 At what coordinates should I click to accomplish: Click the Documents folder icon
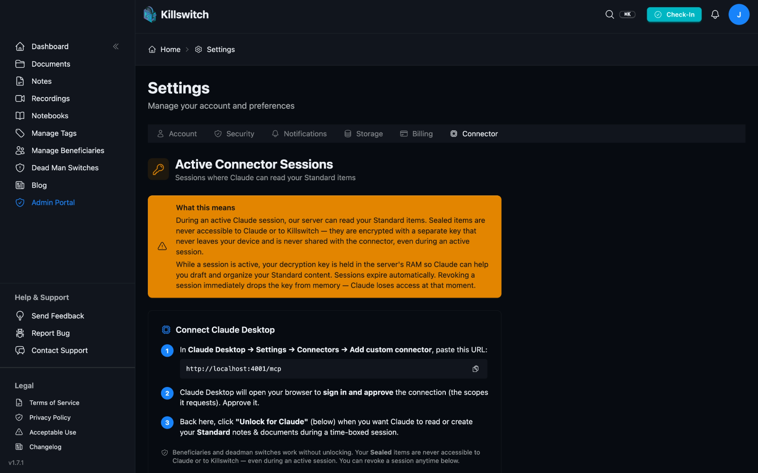tap(20, 64)
